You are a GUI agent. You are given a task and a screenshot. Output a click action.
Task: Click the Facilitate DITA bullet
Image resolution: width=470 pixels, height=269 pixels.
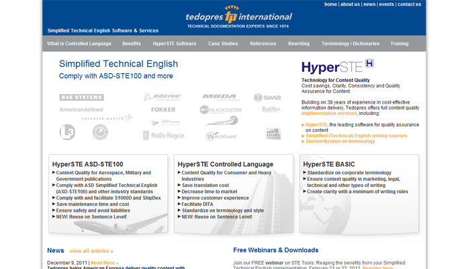coord(197,204)
